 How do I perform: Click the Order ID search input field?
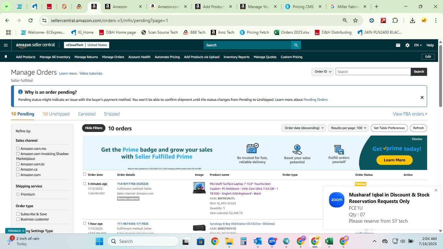coord(373,72)
